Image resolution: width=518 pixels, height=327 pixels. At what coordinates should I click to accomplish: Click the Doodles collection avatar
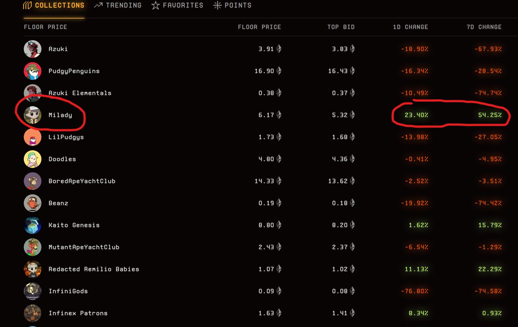click(32, 159)
